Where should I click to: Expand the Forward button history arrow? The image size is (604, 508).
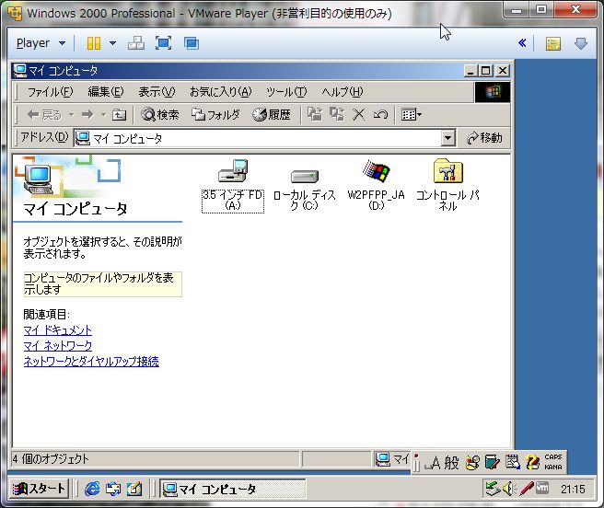[104, 114]
